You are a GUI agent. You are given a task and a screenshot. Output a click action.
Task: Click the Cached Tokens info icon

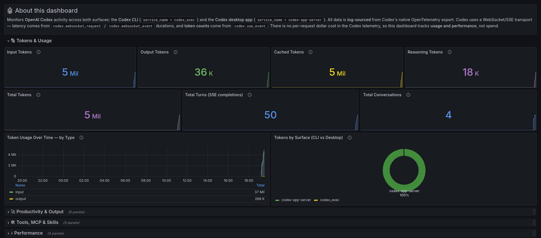pos(311,52)
